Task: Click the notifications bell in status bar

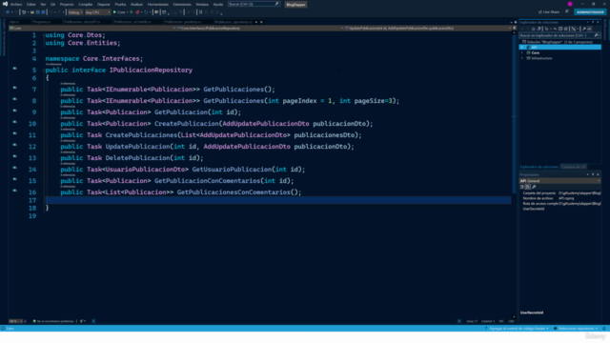Action: (x=604, y=329)
